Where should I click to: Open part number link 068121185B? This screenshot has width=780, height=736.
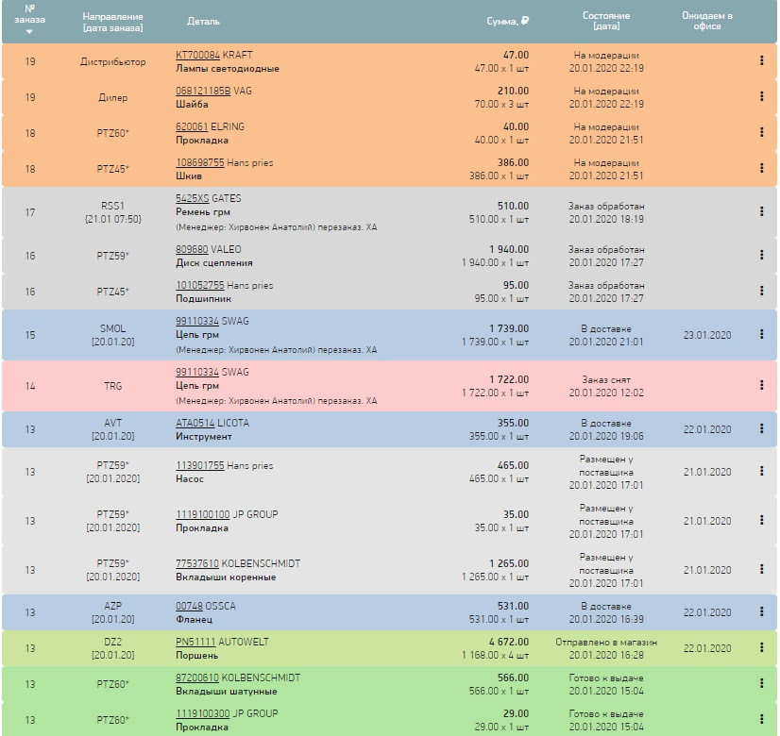pyautogui.click(x=203, y=91)
